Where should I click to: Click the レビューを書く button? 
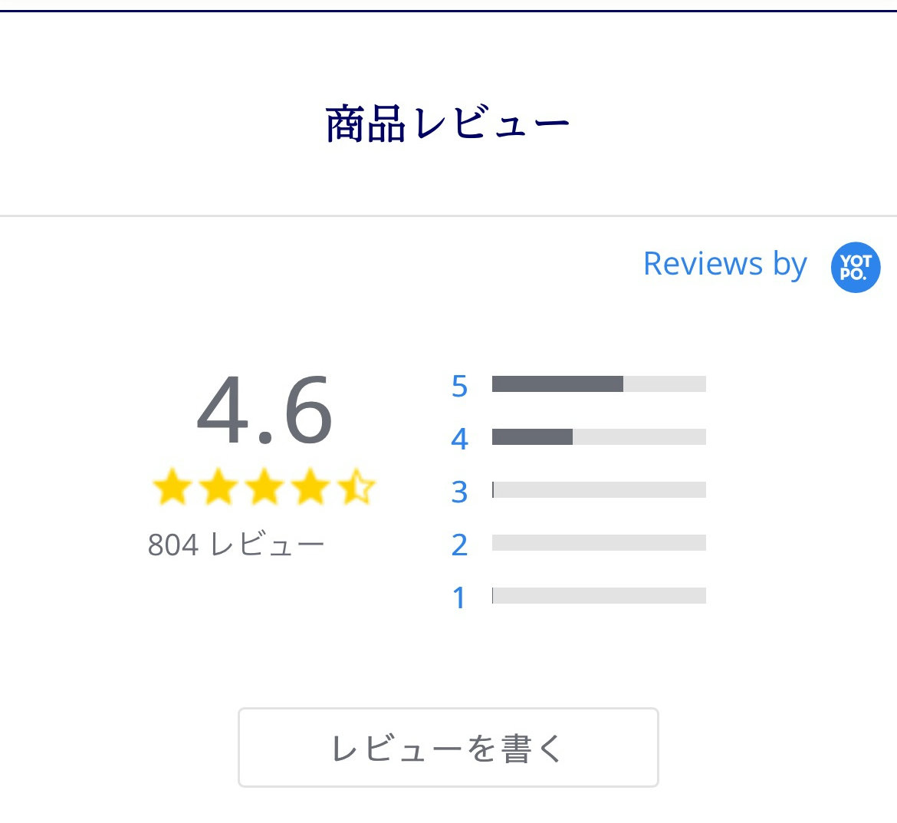448,748
